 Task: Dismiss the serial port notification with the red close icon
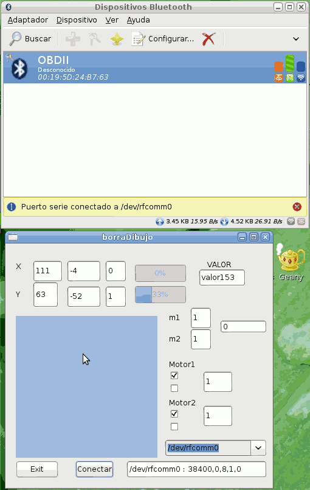point(297,206)
